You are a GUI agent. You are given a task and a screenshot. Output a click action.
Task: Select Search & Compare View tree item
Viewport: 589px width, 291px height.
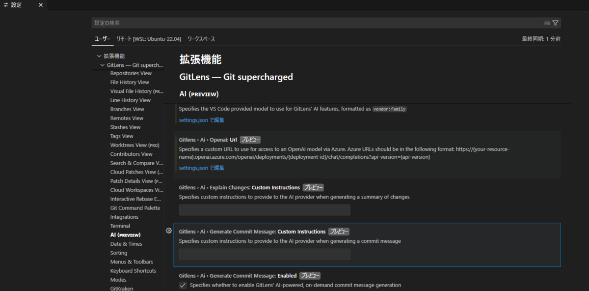pyautogui.click(x=136, y=163)
